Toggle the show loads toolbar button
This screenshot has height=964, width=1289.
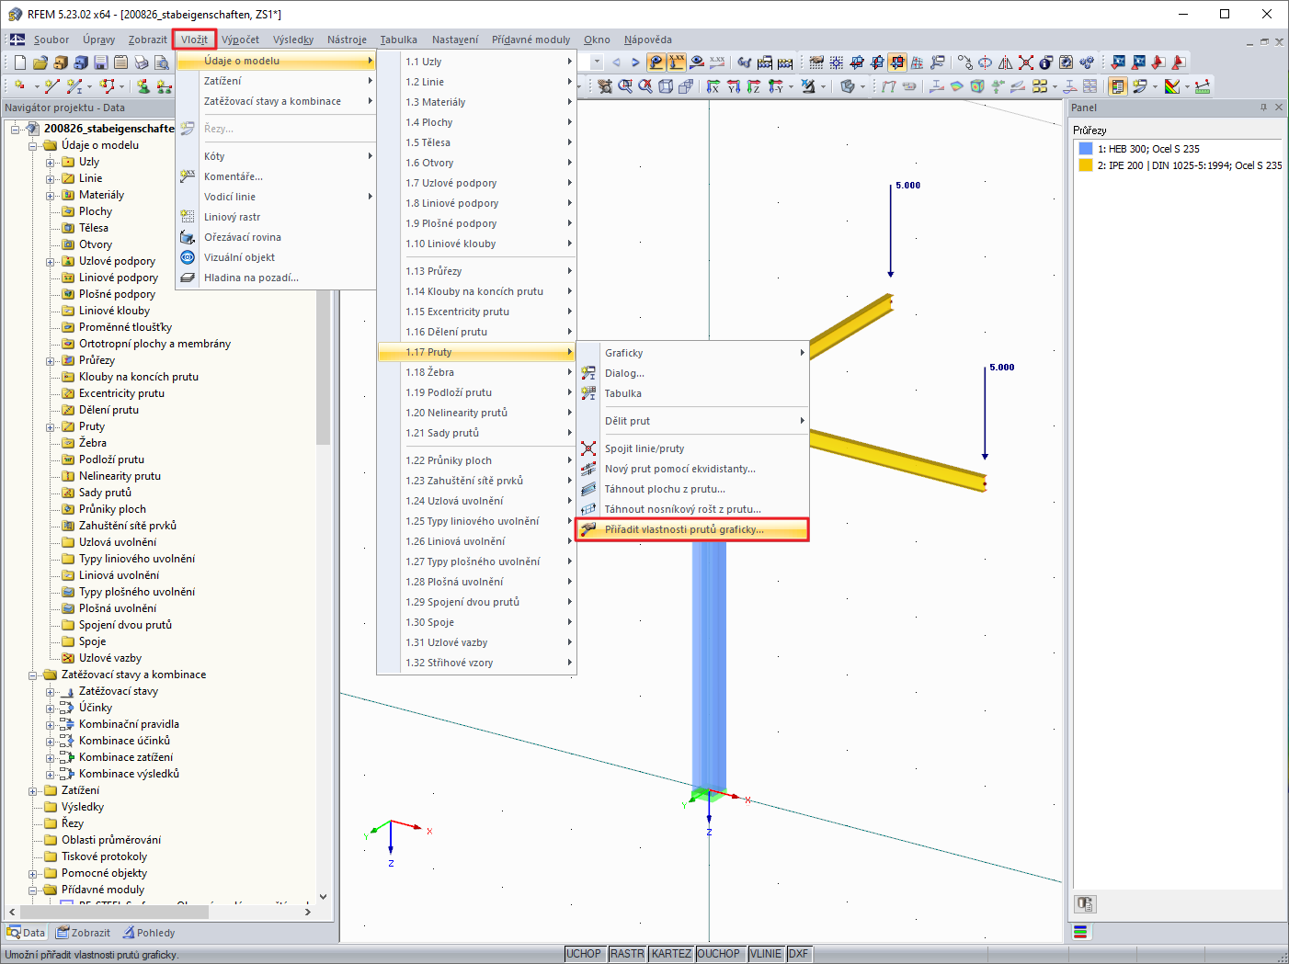click(x=656, y=62)
